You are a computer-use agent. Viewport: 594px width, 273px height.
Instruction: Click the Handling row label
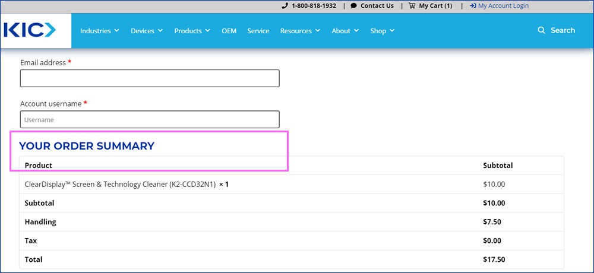[x=40, y=222]
